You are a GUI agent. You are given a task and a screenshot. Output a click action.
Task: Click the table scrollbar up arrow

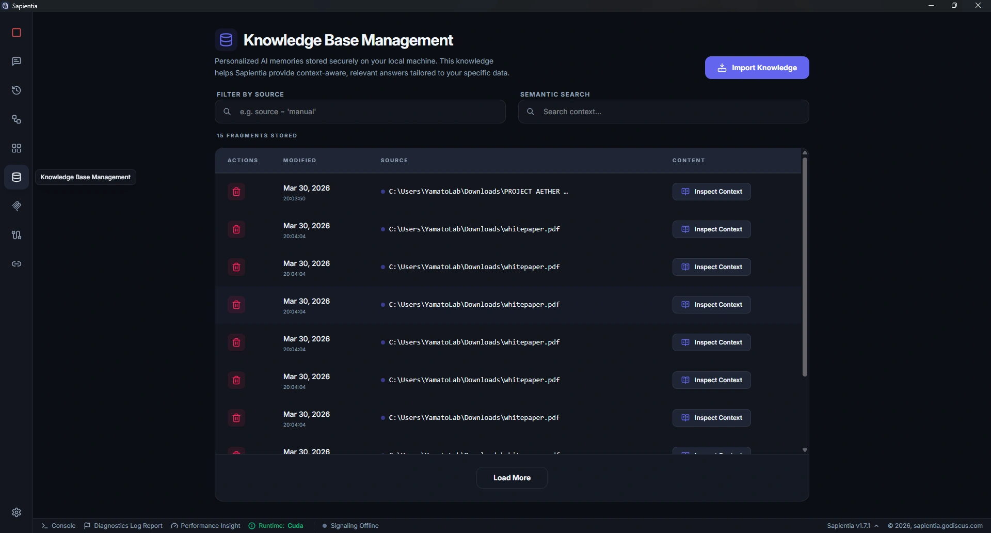pos(805,153)
